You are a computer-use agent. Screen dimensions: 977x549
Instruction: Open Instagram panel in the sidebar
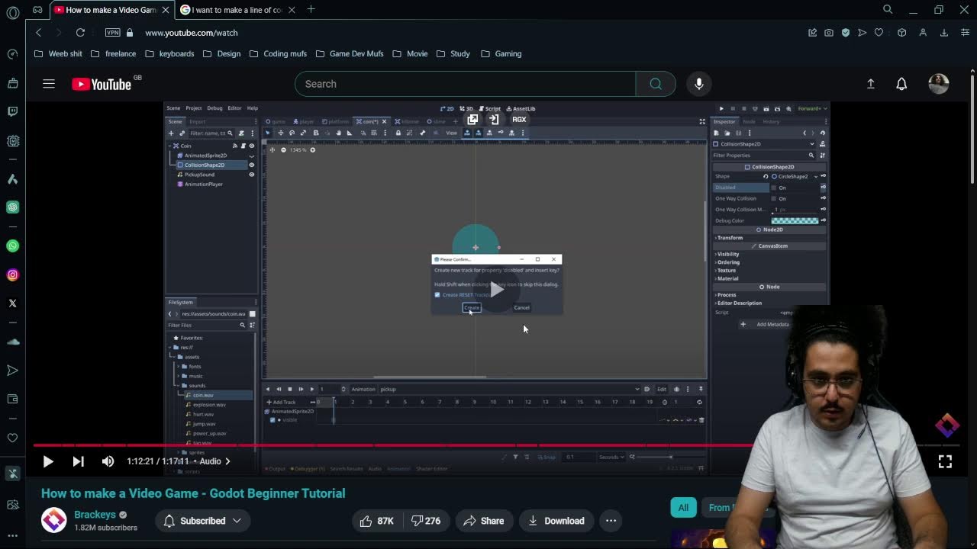click(13, 274)
